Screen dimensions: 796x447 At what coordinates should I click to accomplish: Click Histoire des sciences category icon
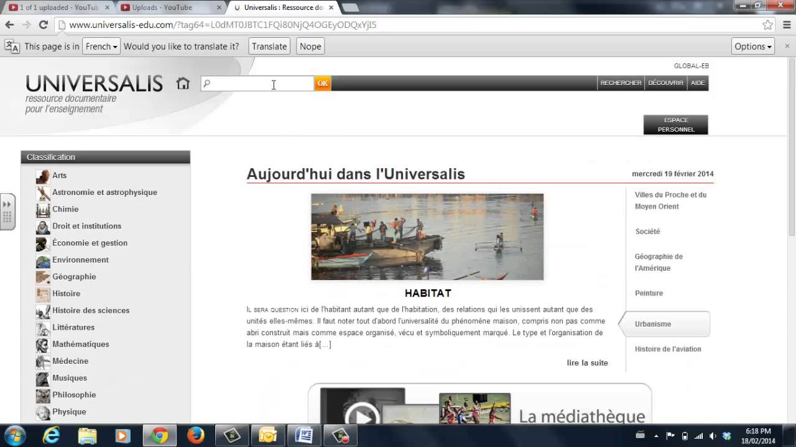pyautogui.click(x=43, y=311)
